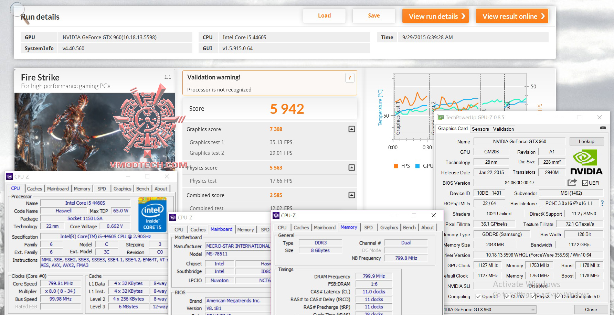The image size is (614, 315).
Task: Click the TechPowerUp GPU-Z title bar icon
Action: [x=440, y=118]
